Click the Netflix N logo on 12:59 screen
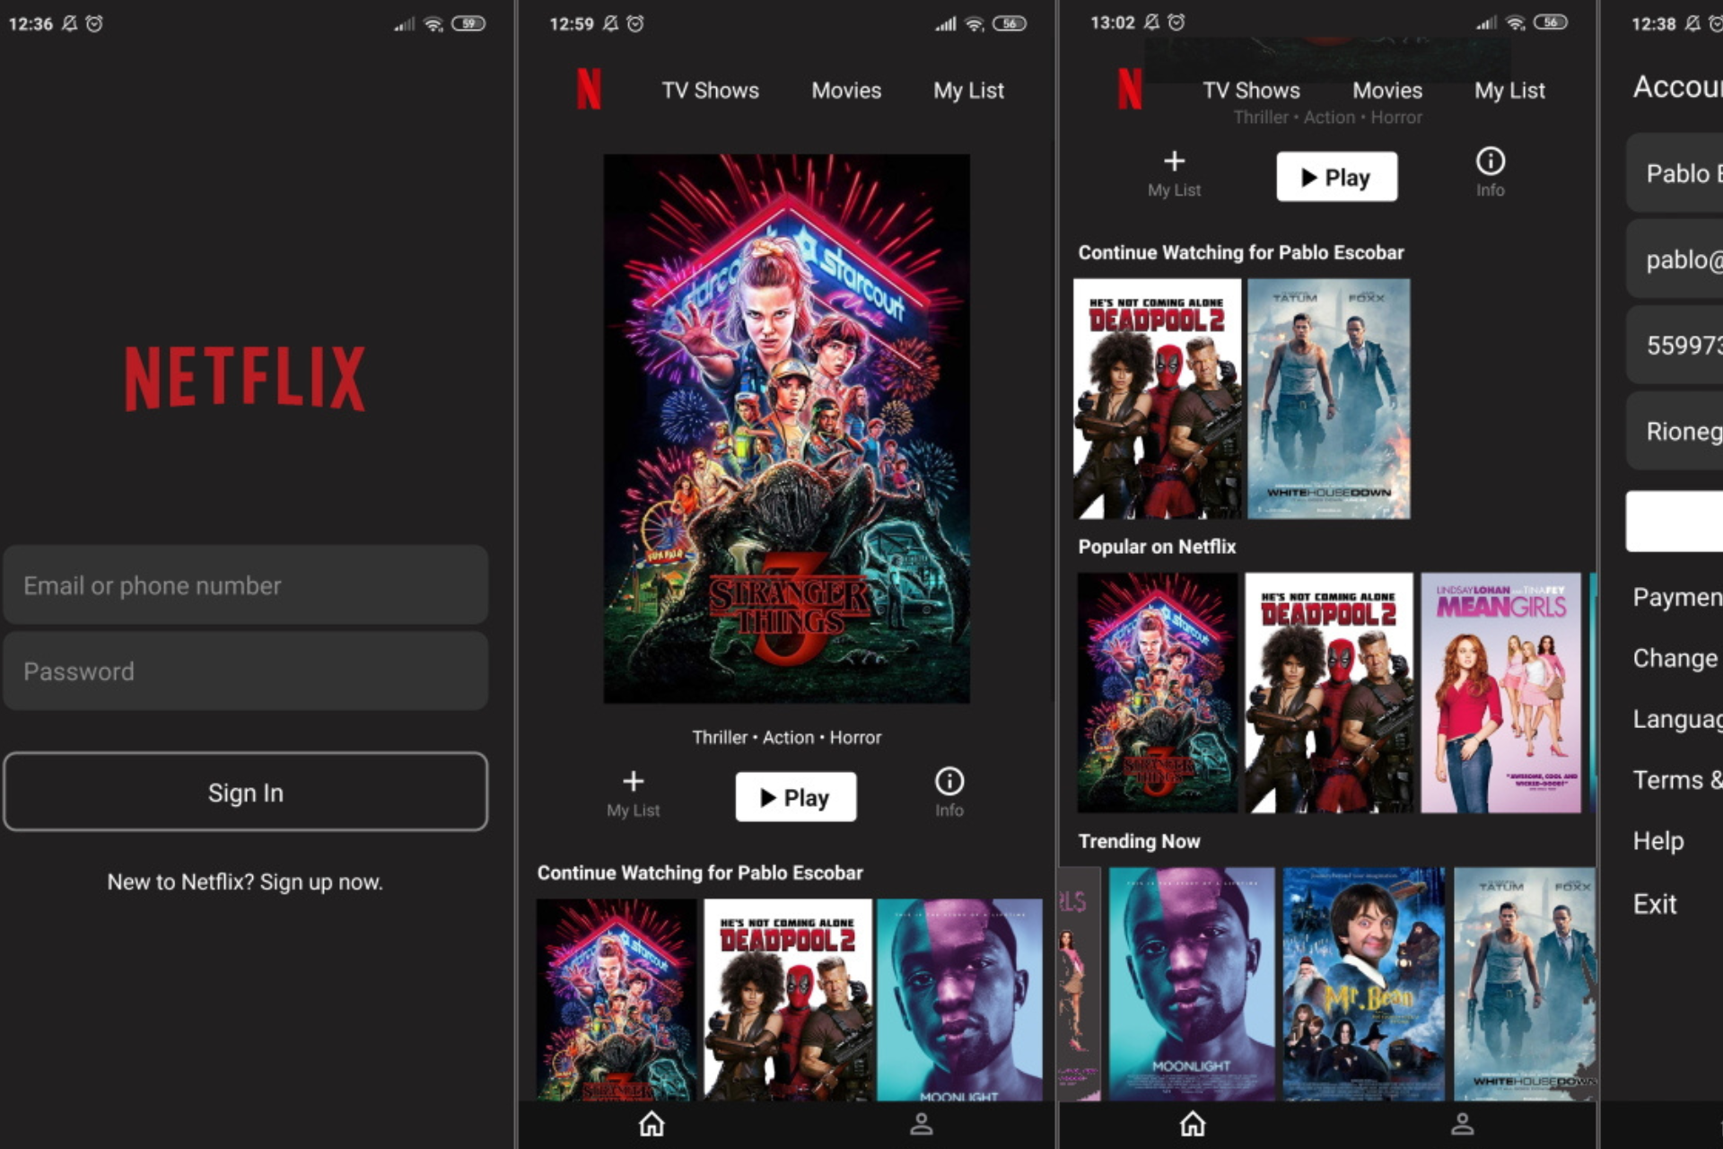 pyautogui.click(x=589, y=90)
